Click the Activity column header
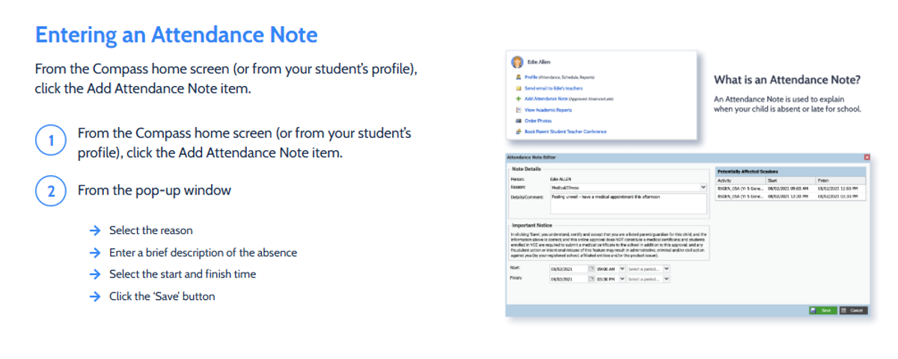Viewport: 898px width, 359px height. coord(741,180)
